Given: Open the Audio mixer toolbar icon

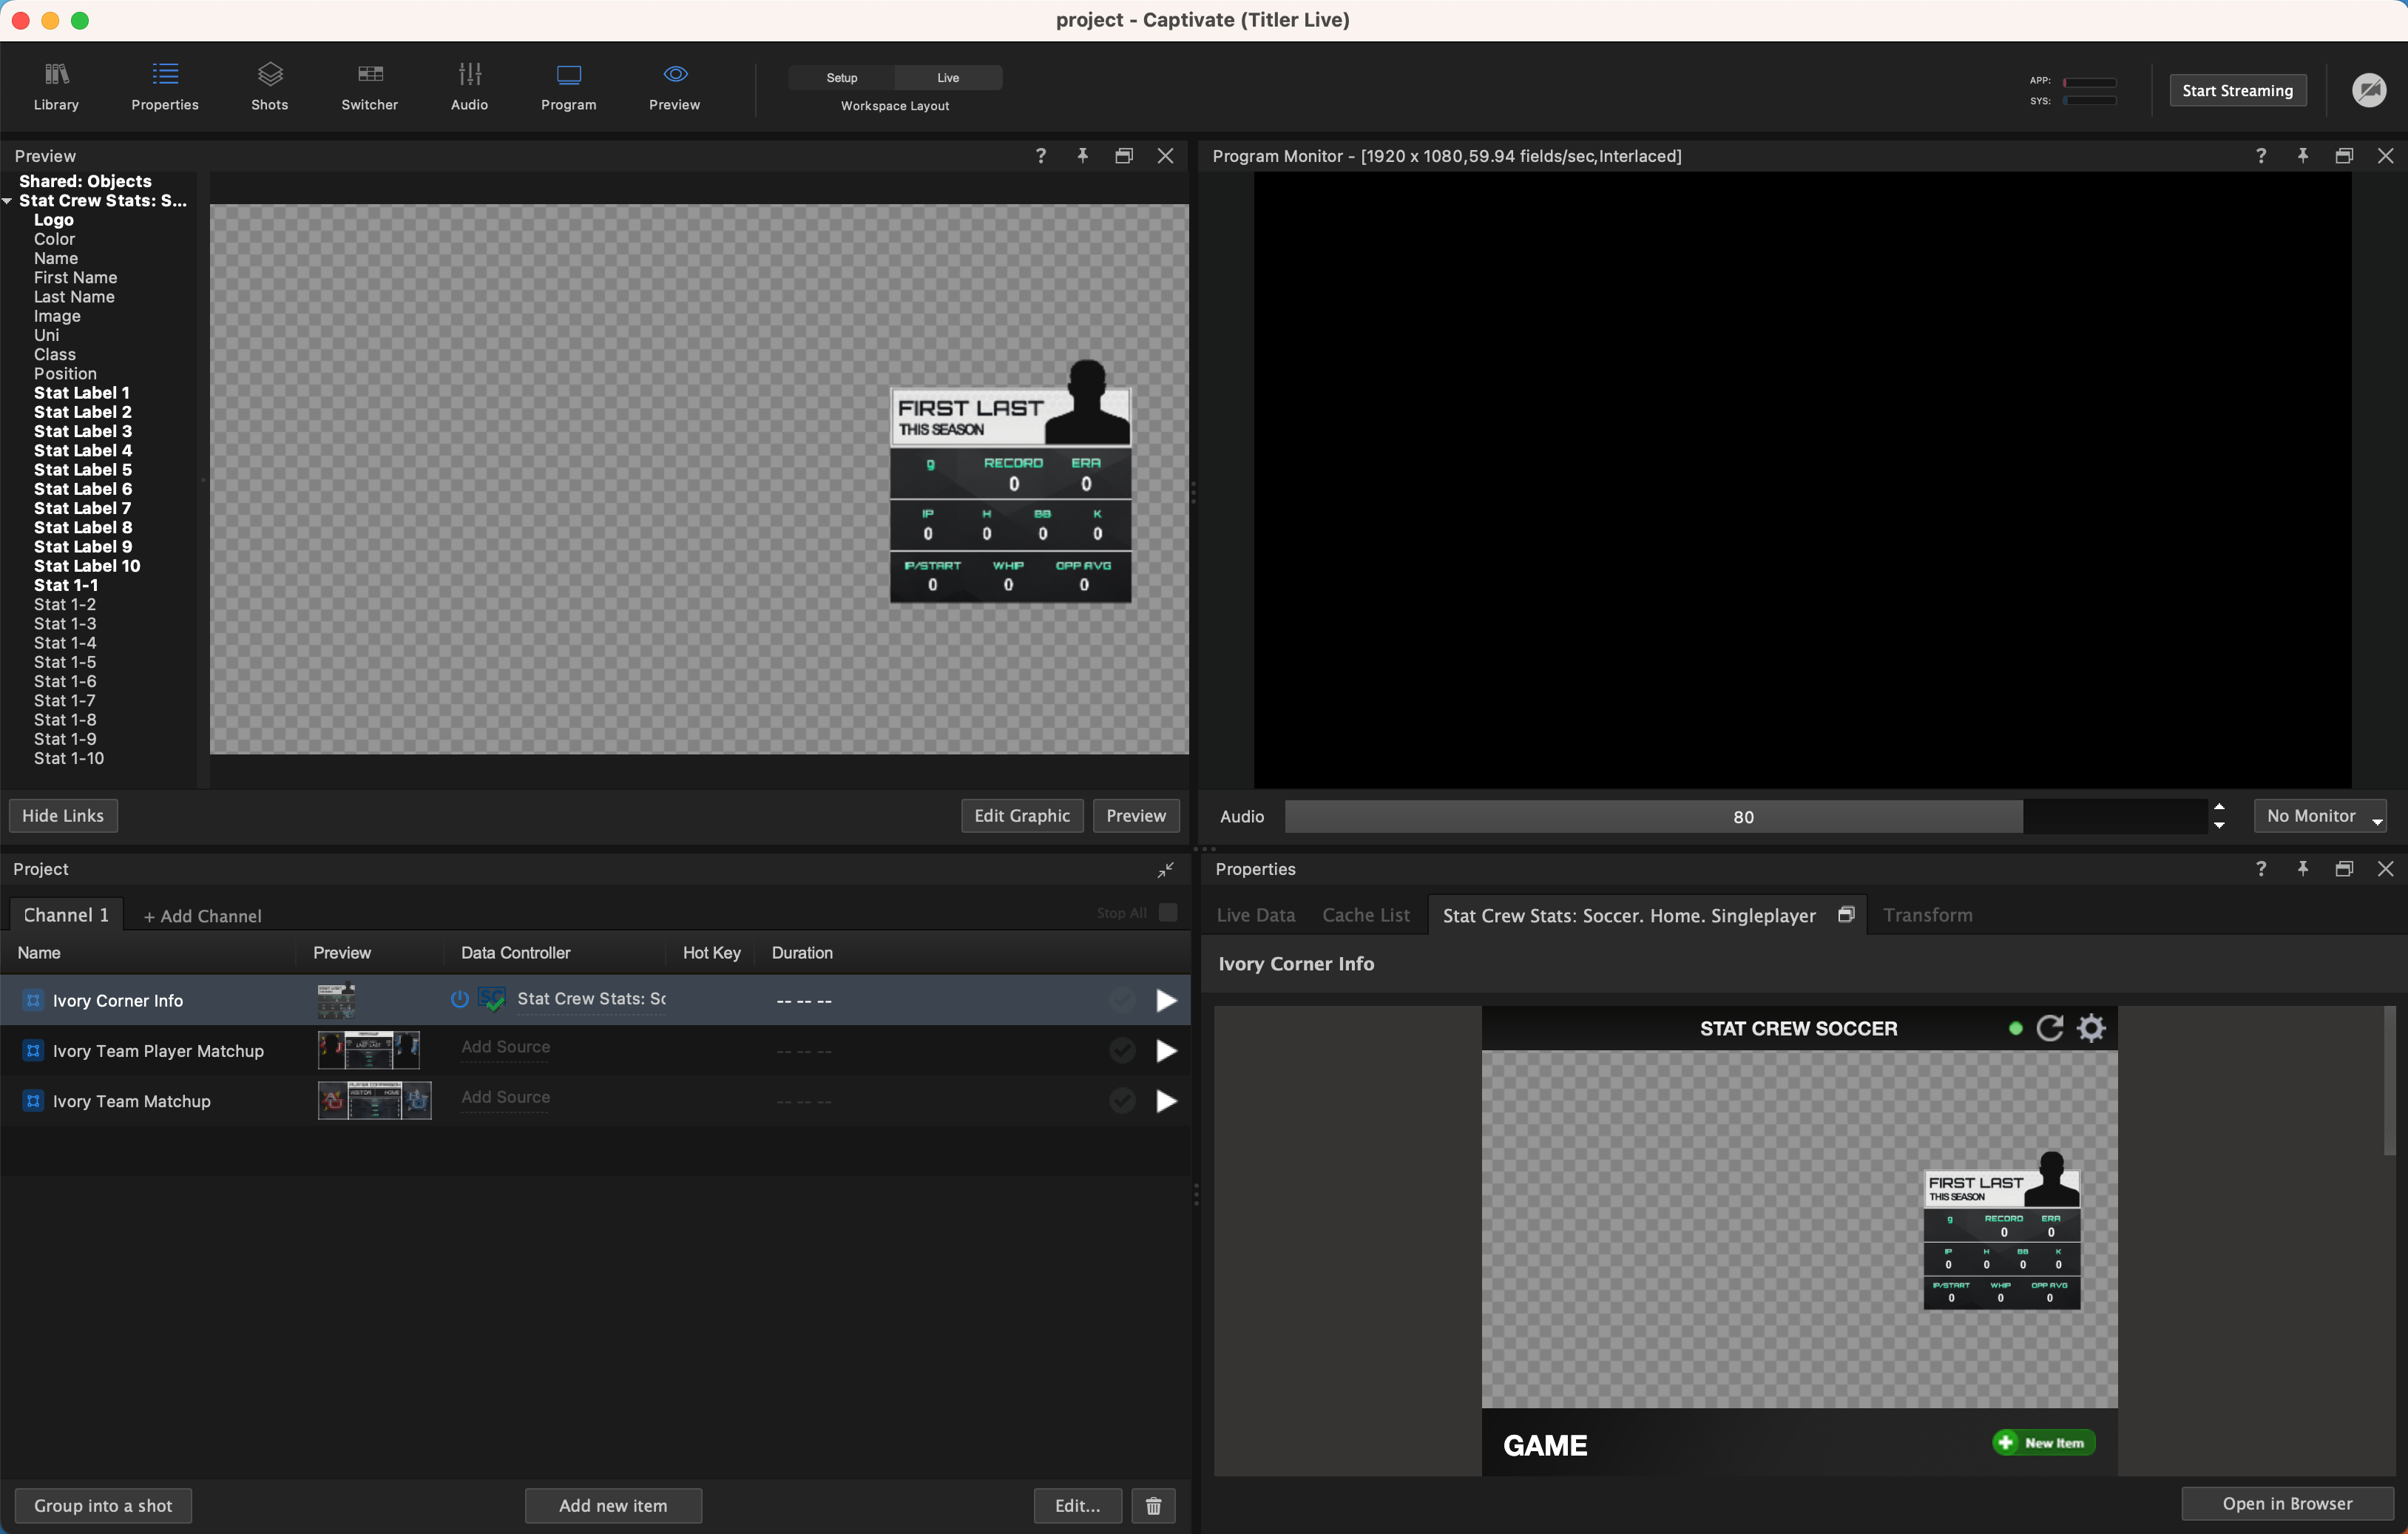Looking at the screenshot, I should click(469, 87).
